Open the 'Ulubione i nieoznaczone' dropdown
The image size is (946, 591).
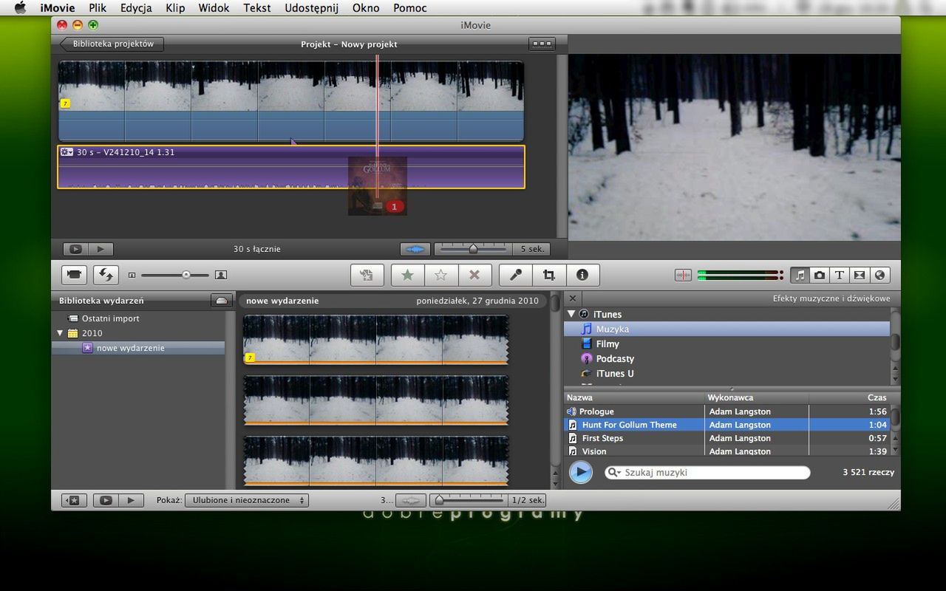point(247,500)
